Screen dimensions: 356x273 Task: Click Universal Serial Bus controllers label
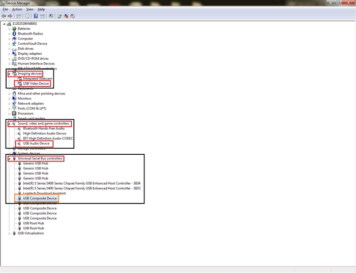coord(40,158)
